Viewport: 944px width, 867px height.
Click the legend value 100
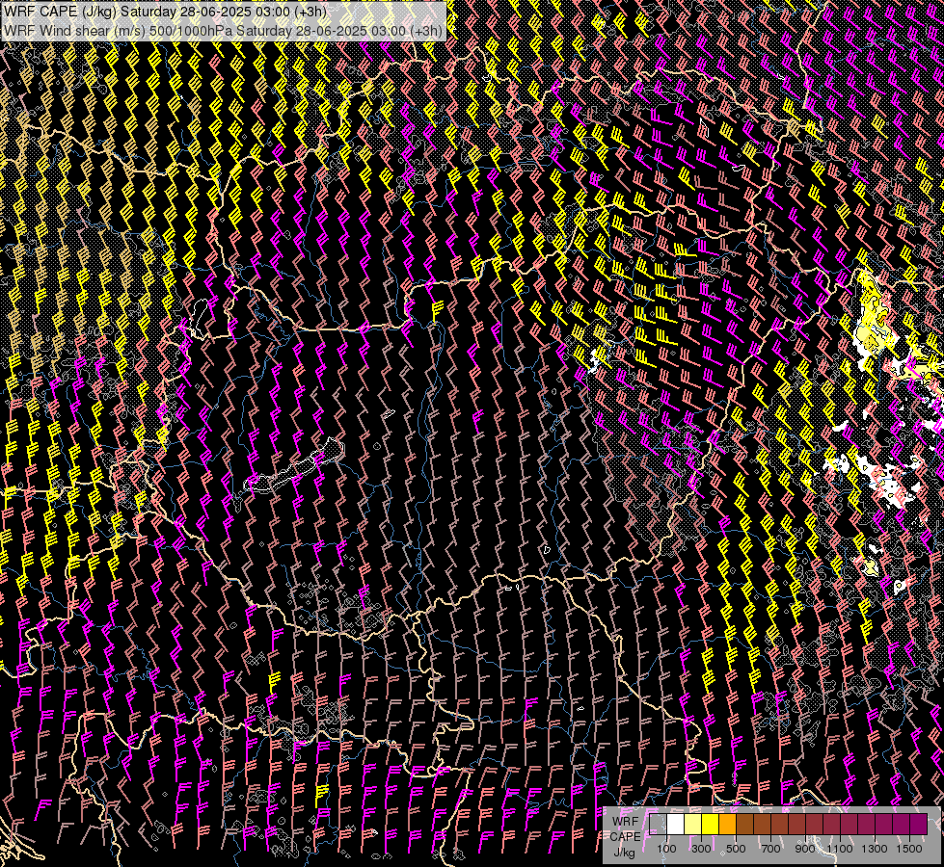[666, 849]
